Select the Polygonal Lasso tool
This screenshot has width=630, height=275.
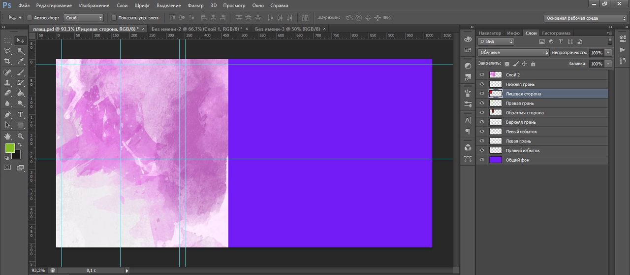(x=8, y=51)
